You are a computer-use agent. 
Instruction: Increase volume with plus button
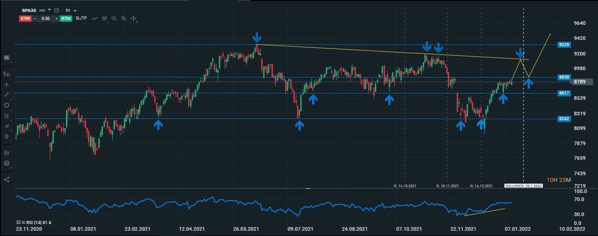pyautogui.click(x=56, y=18)
